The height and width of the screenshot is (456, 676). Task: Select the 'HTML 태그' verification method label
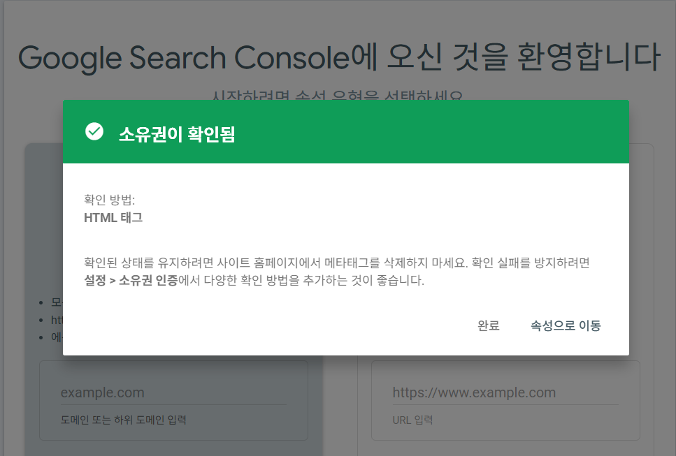tap(113, 217)
